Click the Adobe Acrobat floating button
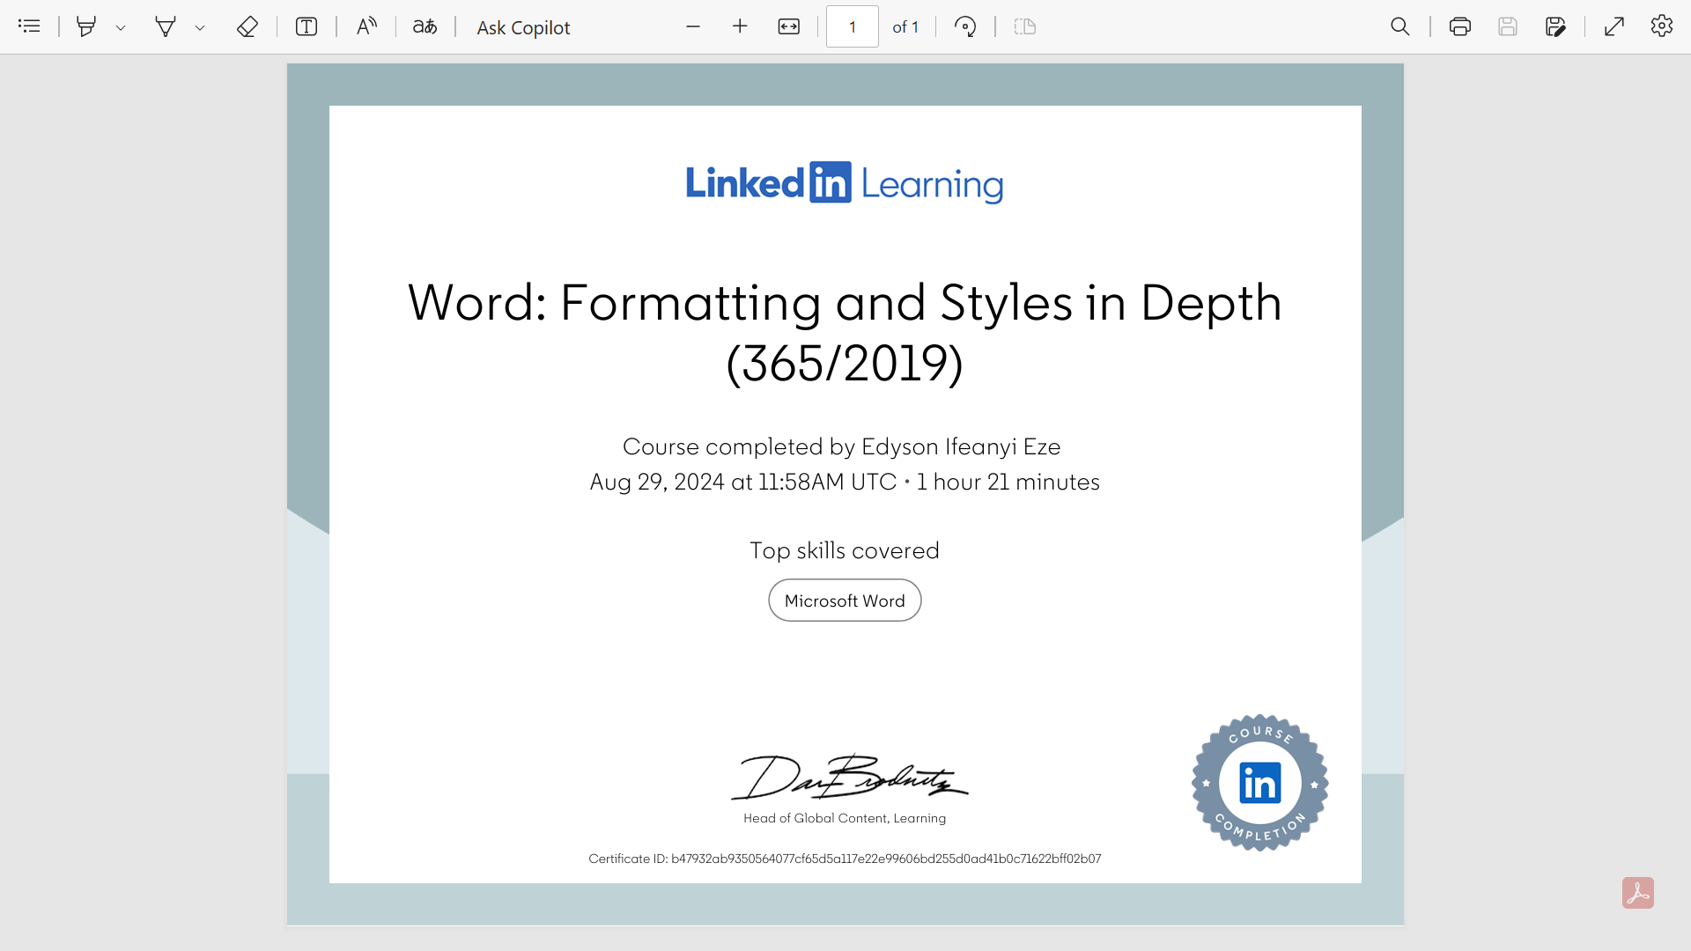Screen dimensions: 1691x951 [1638, 893]
